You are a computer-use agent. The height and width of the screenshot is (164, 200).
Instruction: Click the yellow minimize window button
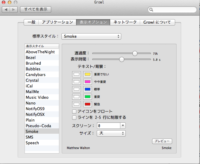coord(10,2)
